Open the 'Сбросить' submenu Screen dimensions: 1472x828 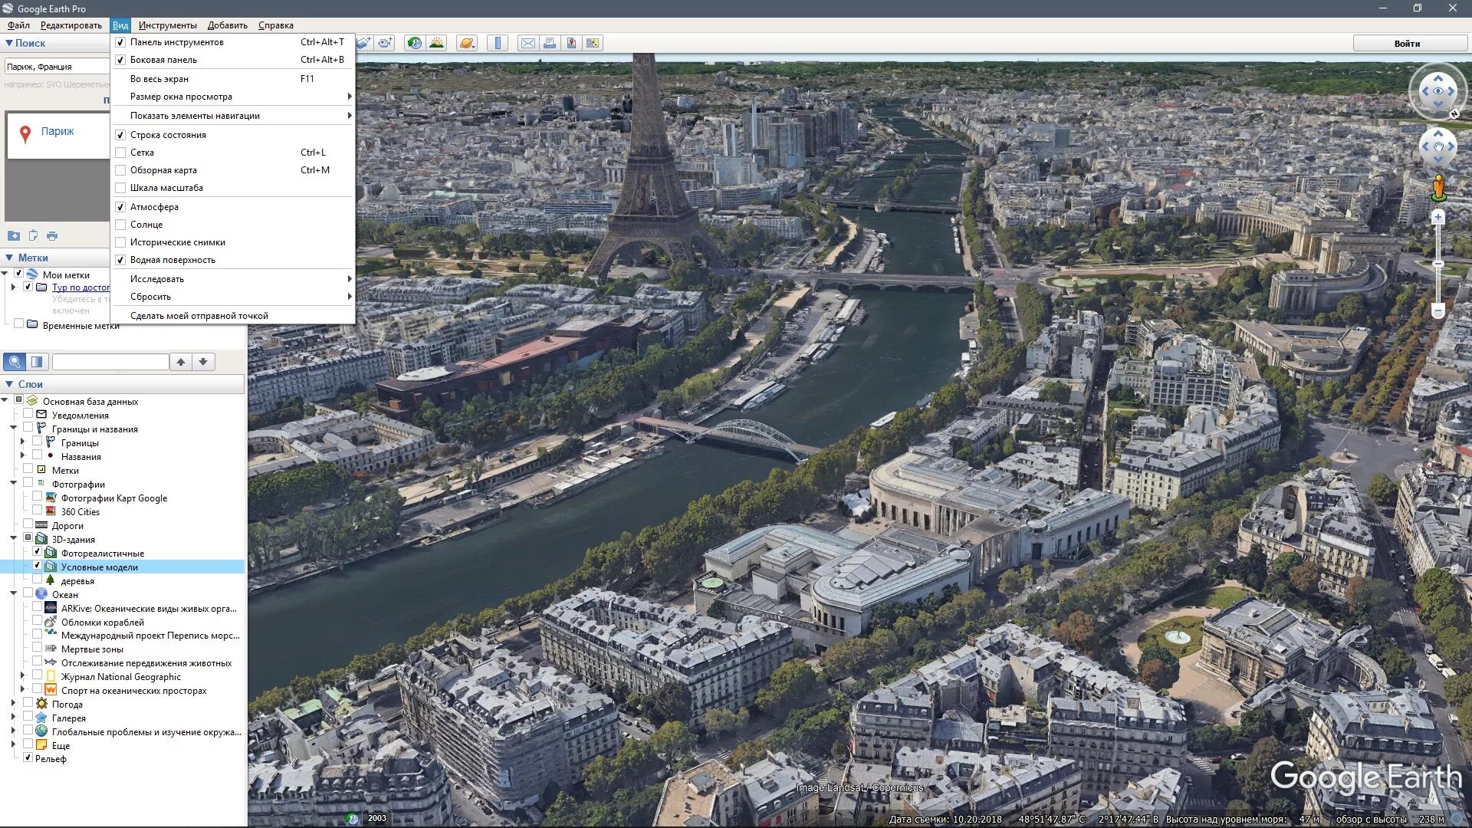(x=233, y=297)
